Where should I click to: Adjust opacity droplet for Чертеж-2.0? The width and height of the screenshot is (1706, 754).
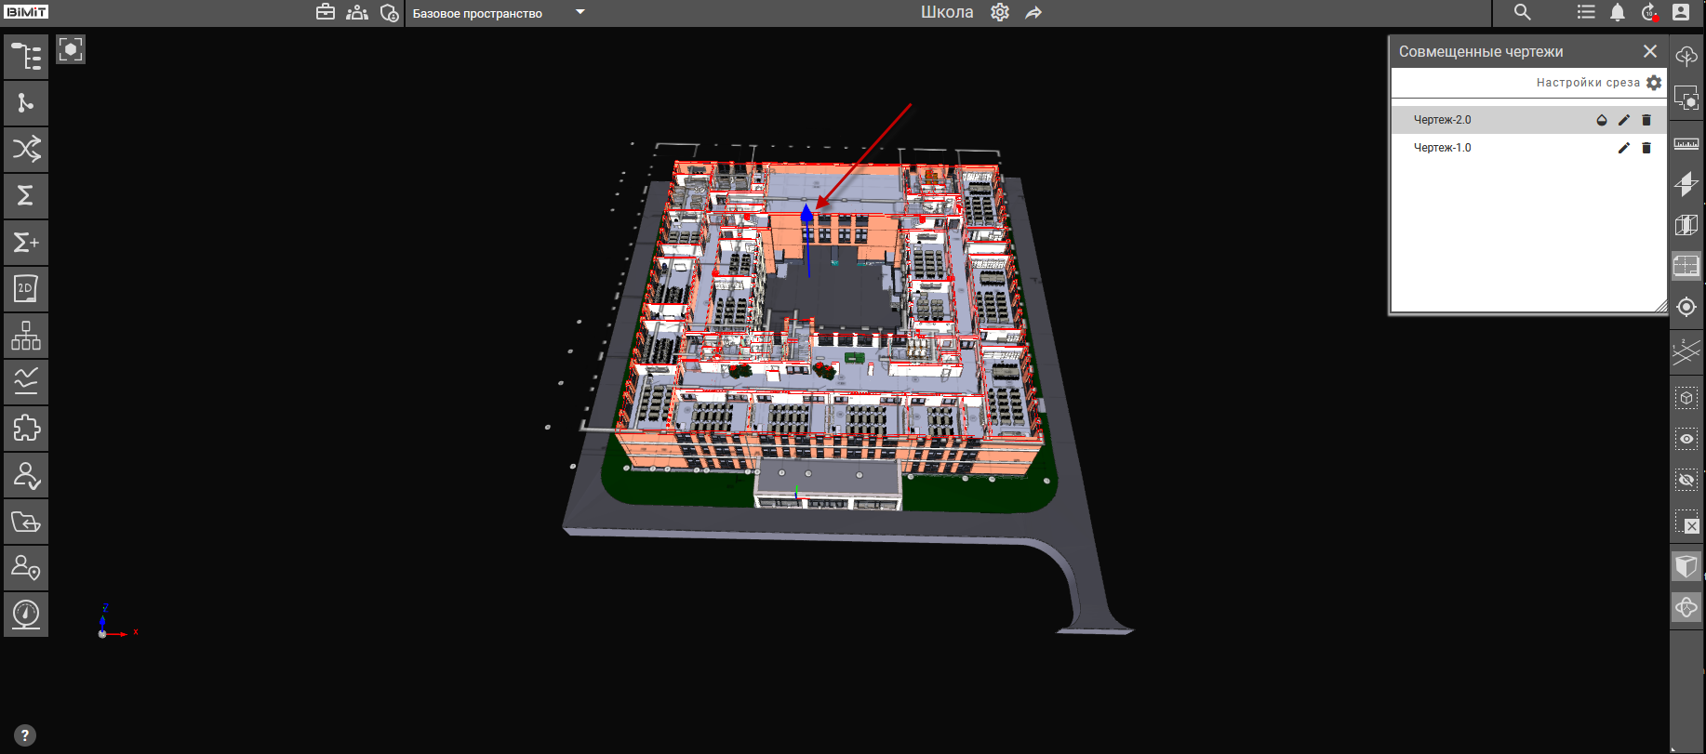(x=1601, y=120)
